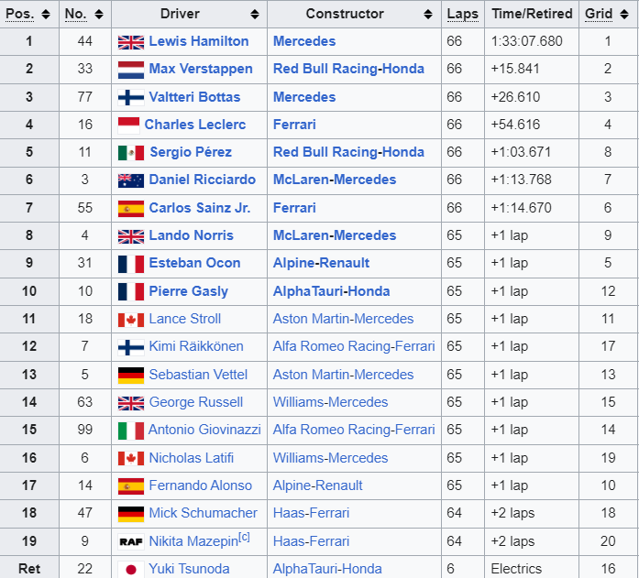This screenshot has width=639, height=578.
Task: Open Nicholas Latifi driver page
Action: 192,458
